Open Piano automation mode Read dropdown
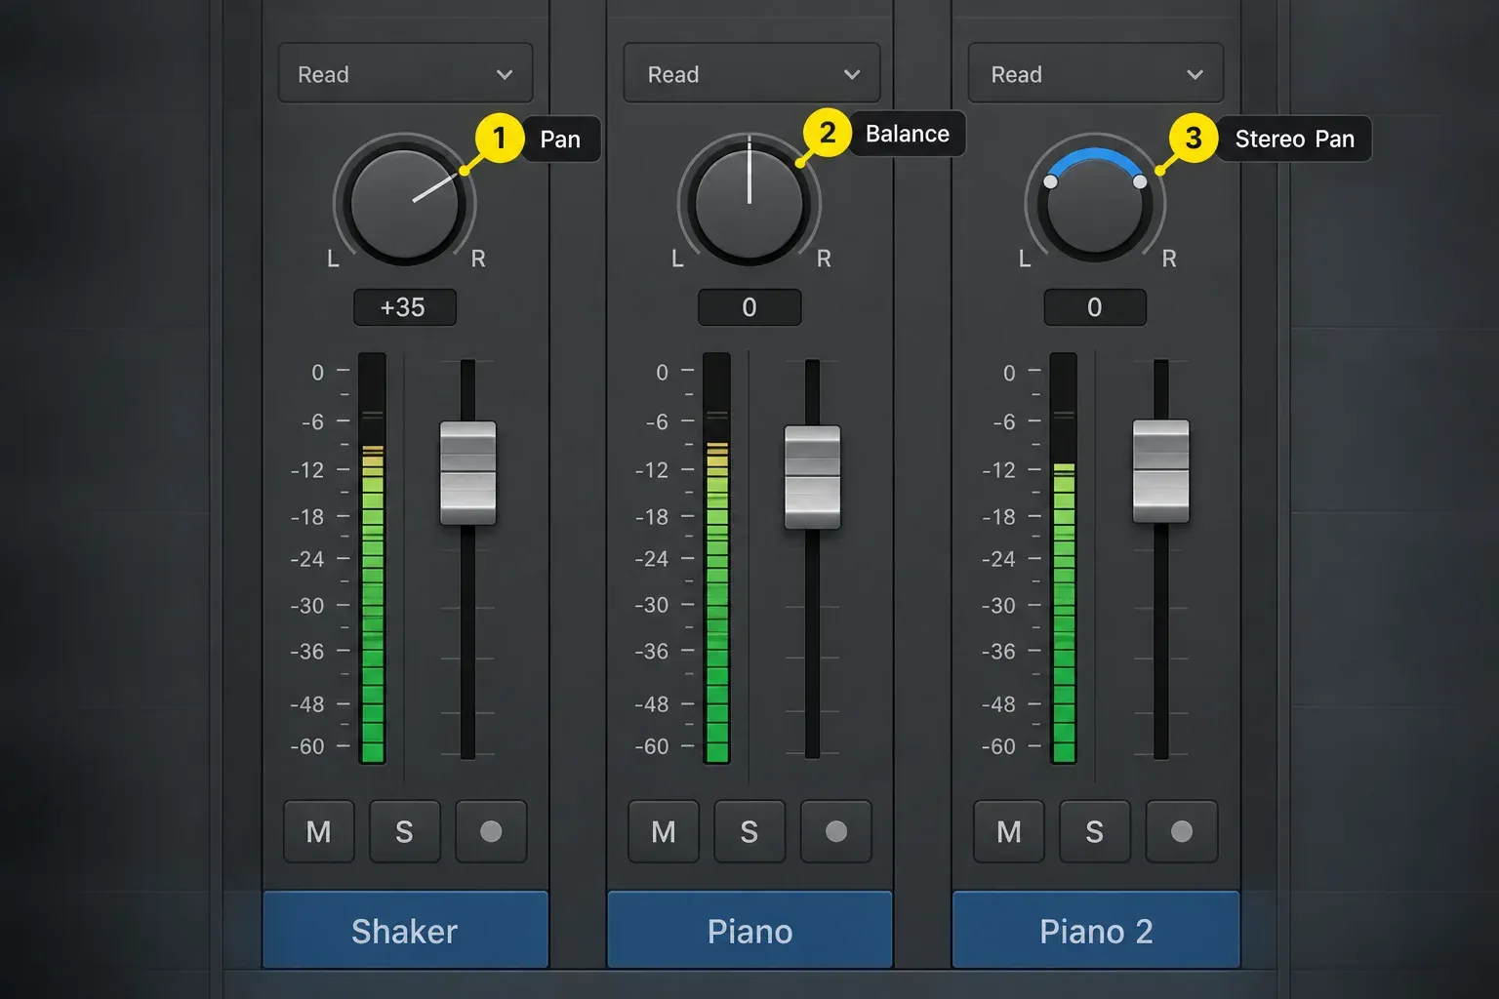The height and width of the screenshot is (999, 1499). coord(751,73)
